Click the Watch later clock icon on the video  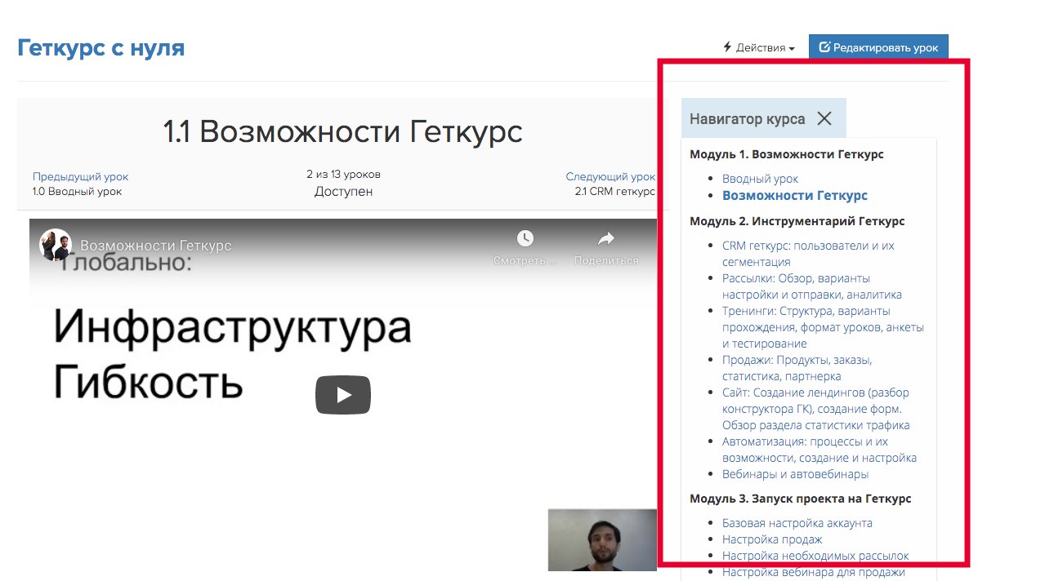(525, 238)
